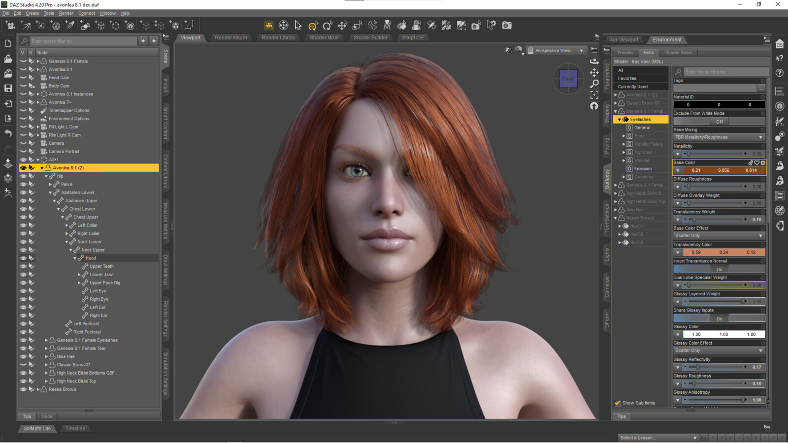
Task: Toggle visibility of Head Cam node
Action: point(23,78)
